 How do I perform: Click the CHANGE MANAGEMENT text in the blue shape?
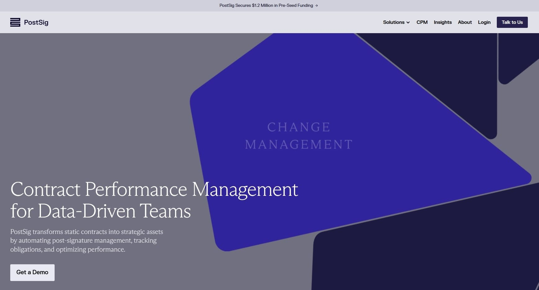(x=299, y=136)
